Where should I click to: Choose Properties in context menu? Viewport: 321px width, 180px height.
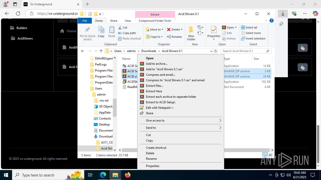pos(180,166)
